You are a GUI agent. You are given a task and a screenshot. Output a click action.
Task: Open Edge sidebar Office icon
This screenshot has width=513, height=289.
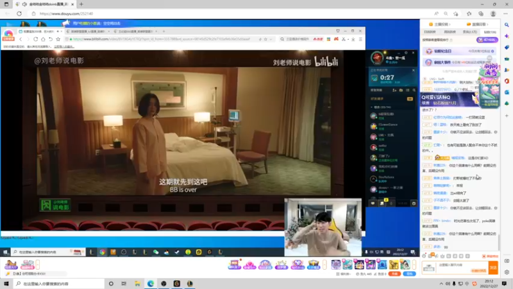(507, 81)
